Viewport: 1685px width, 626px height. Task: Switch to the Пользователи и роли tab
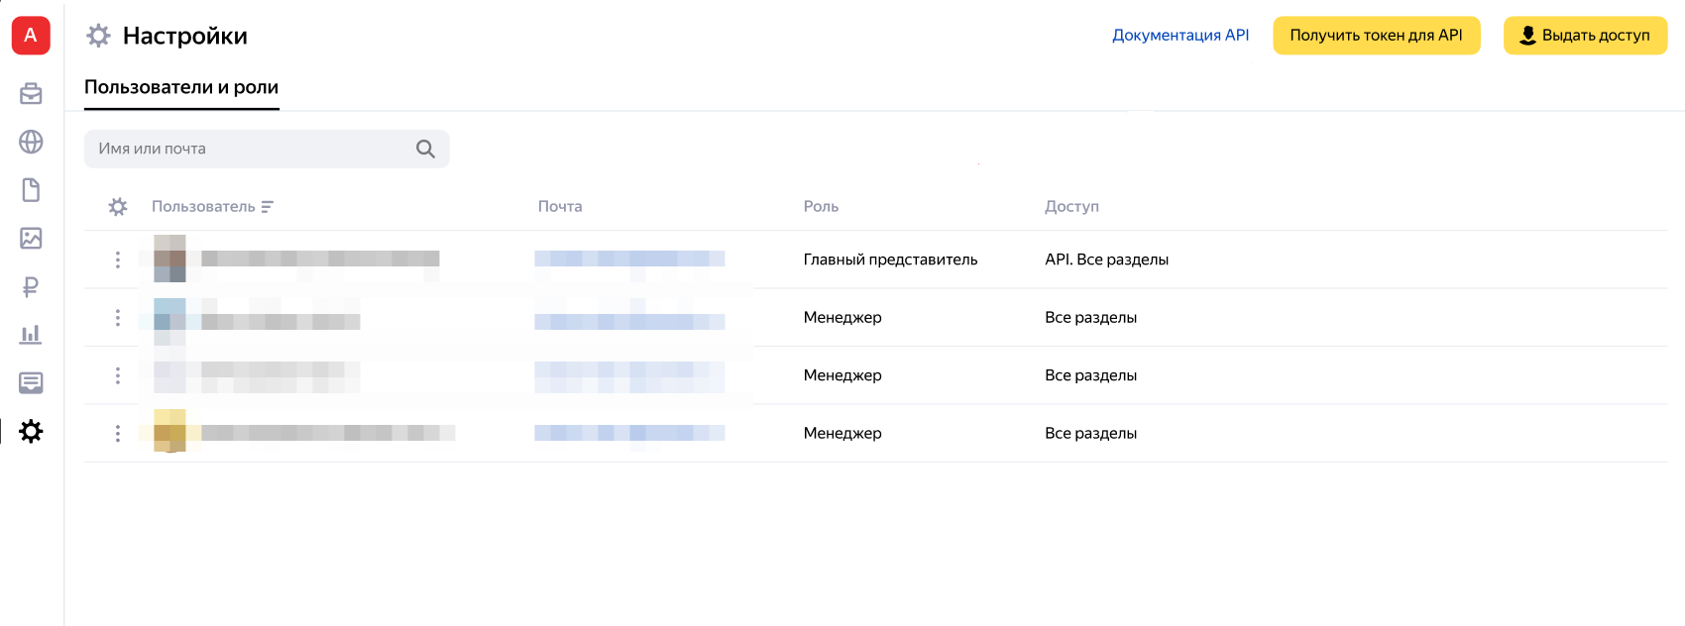click(181, 87)
